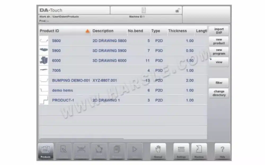Select product ID 7005 in the list
Viewport: 265px width, 165px height.
(56, 70)
